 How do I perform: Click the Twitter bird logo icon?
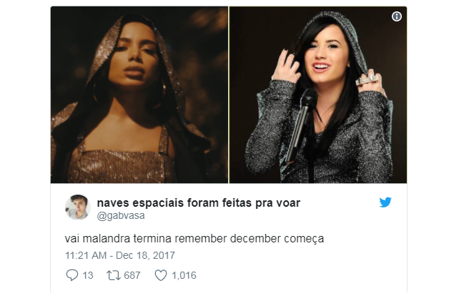click(x=385, y=202)
